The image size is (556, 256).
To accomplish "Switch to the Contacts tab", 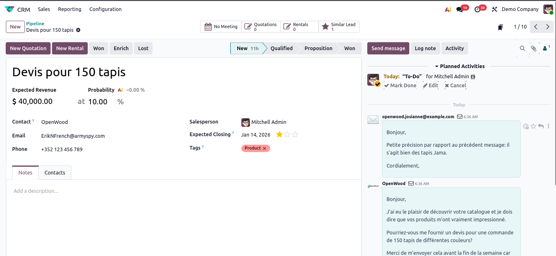I will [55, 172].
